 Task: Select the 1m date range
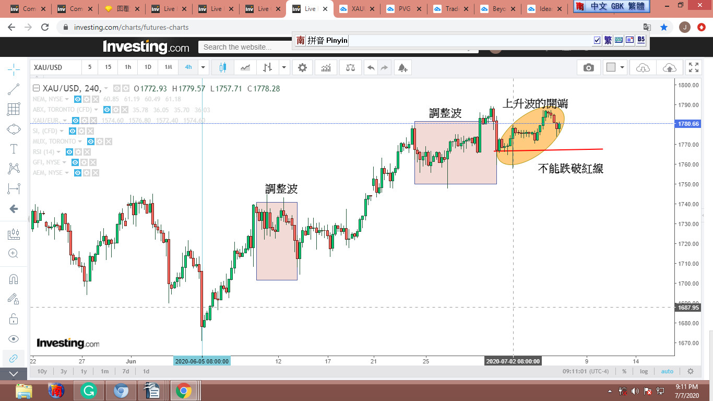click(104, 371)
